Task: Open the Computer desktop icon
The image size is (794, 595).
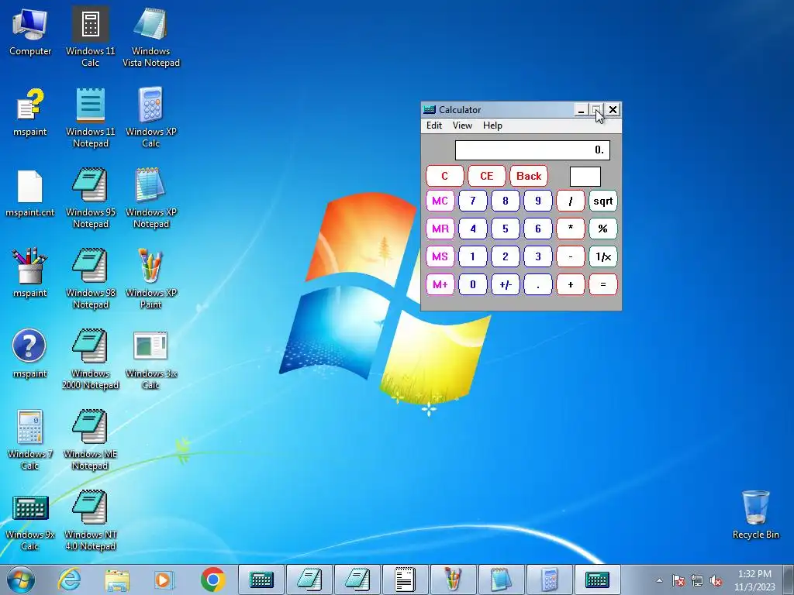Action: pos(30,31)
